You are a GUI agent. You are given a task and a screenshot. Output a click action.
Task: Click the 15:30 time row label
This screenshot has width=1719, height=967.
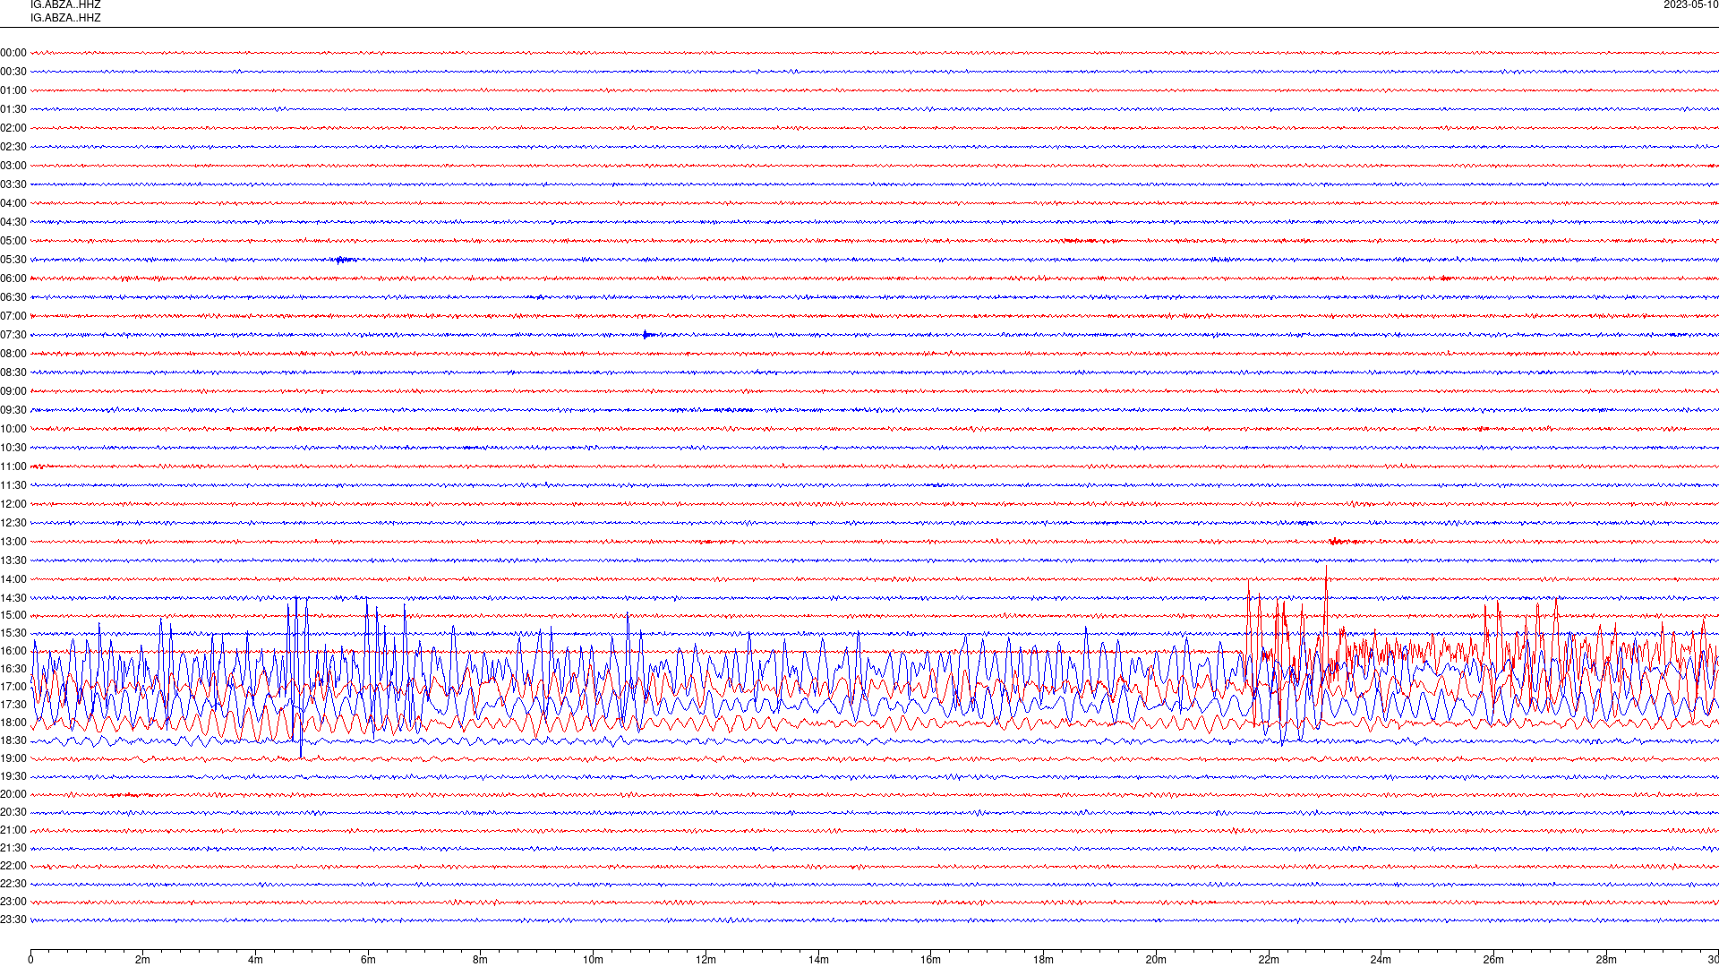click(x=13, y=633)
